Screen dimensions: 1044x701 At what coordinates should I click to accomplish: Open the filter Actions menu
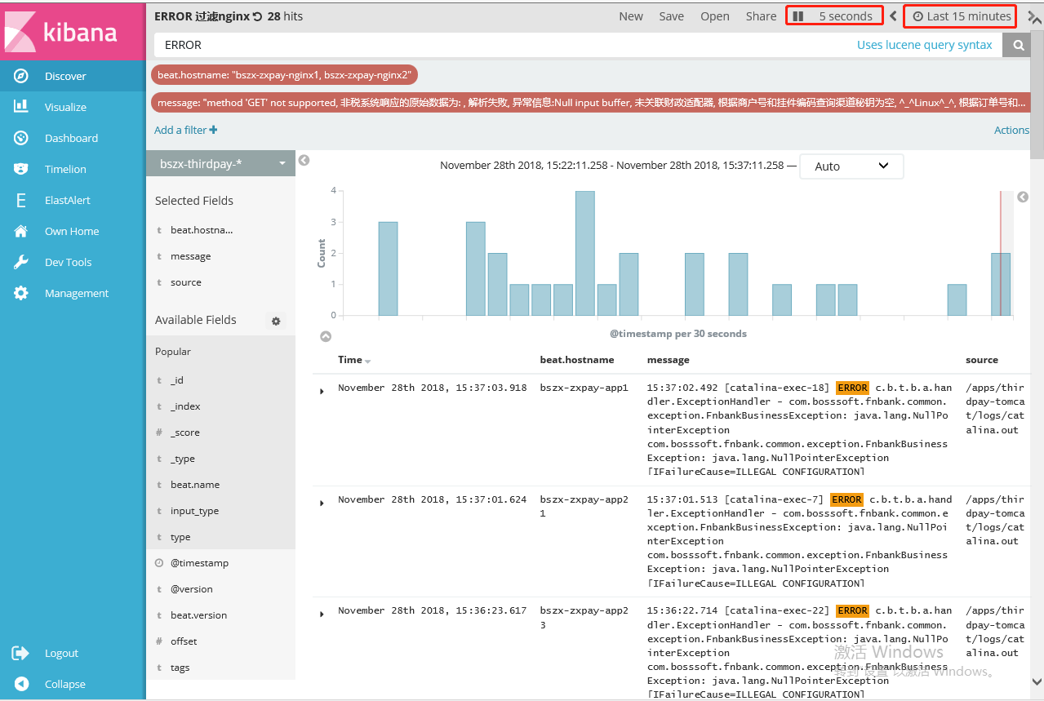point(1011,130)
